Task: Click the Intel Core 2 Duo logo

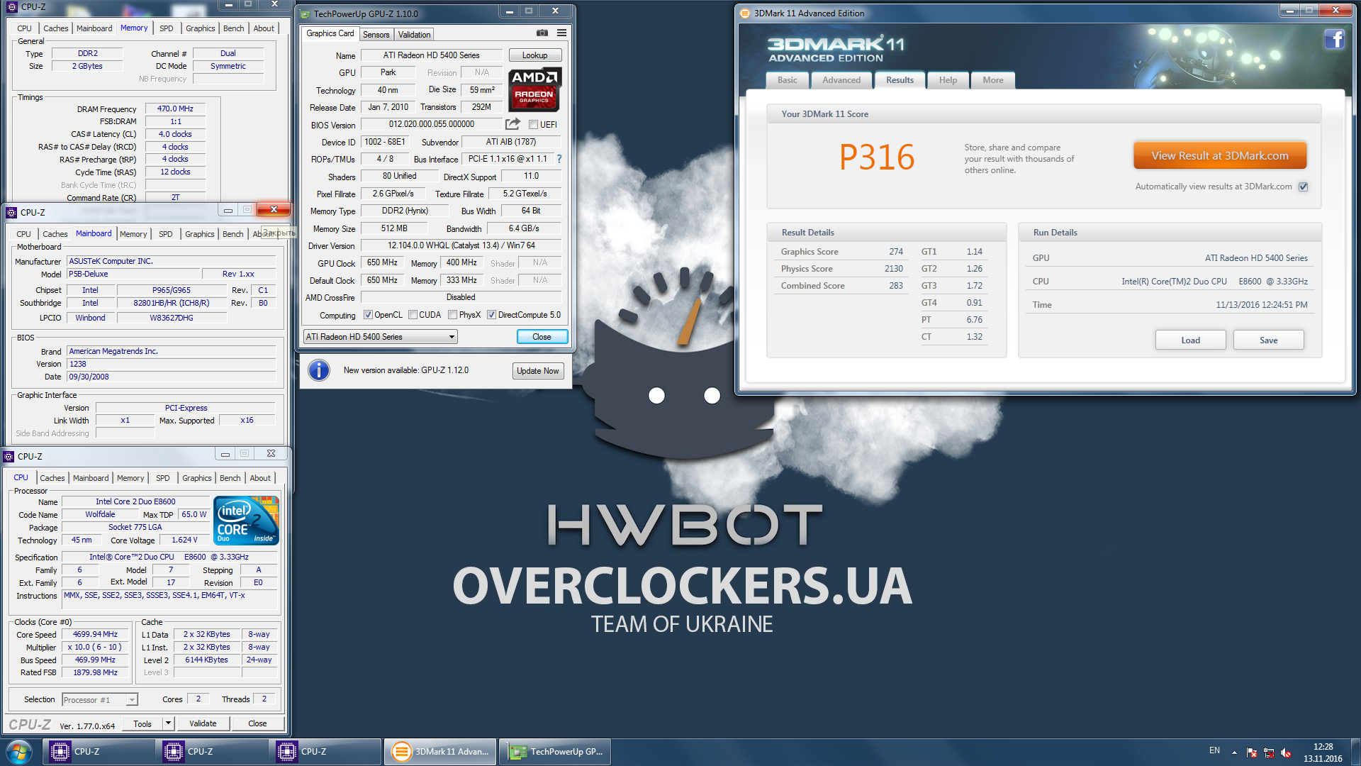Action: click(x=246, y=521)
